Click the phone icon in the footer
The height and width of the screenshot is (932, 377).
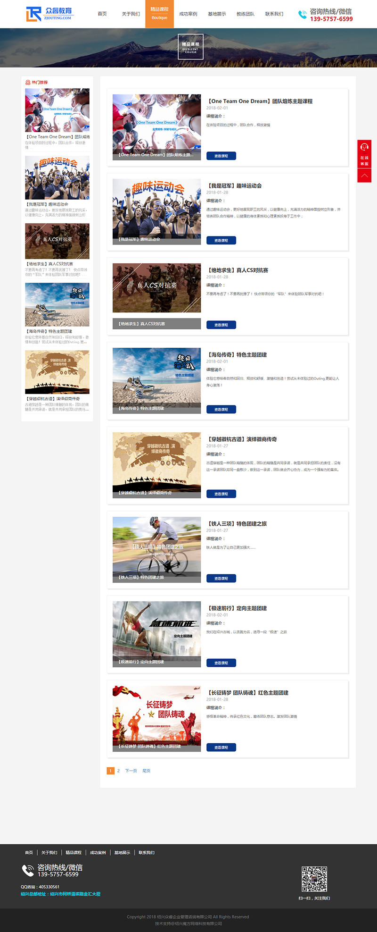[x=28, y=870]
